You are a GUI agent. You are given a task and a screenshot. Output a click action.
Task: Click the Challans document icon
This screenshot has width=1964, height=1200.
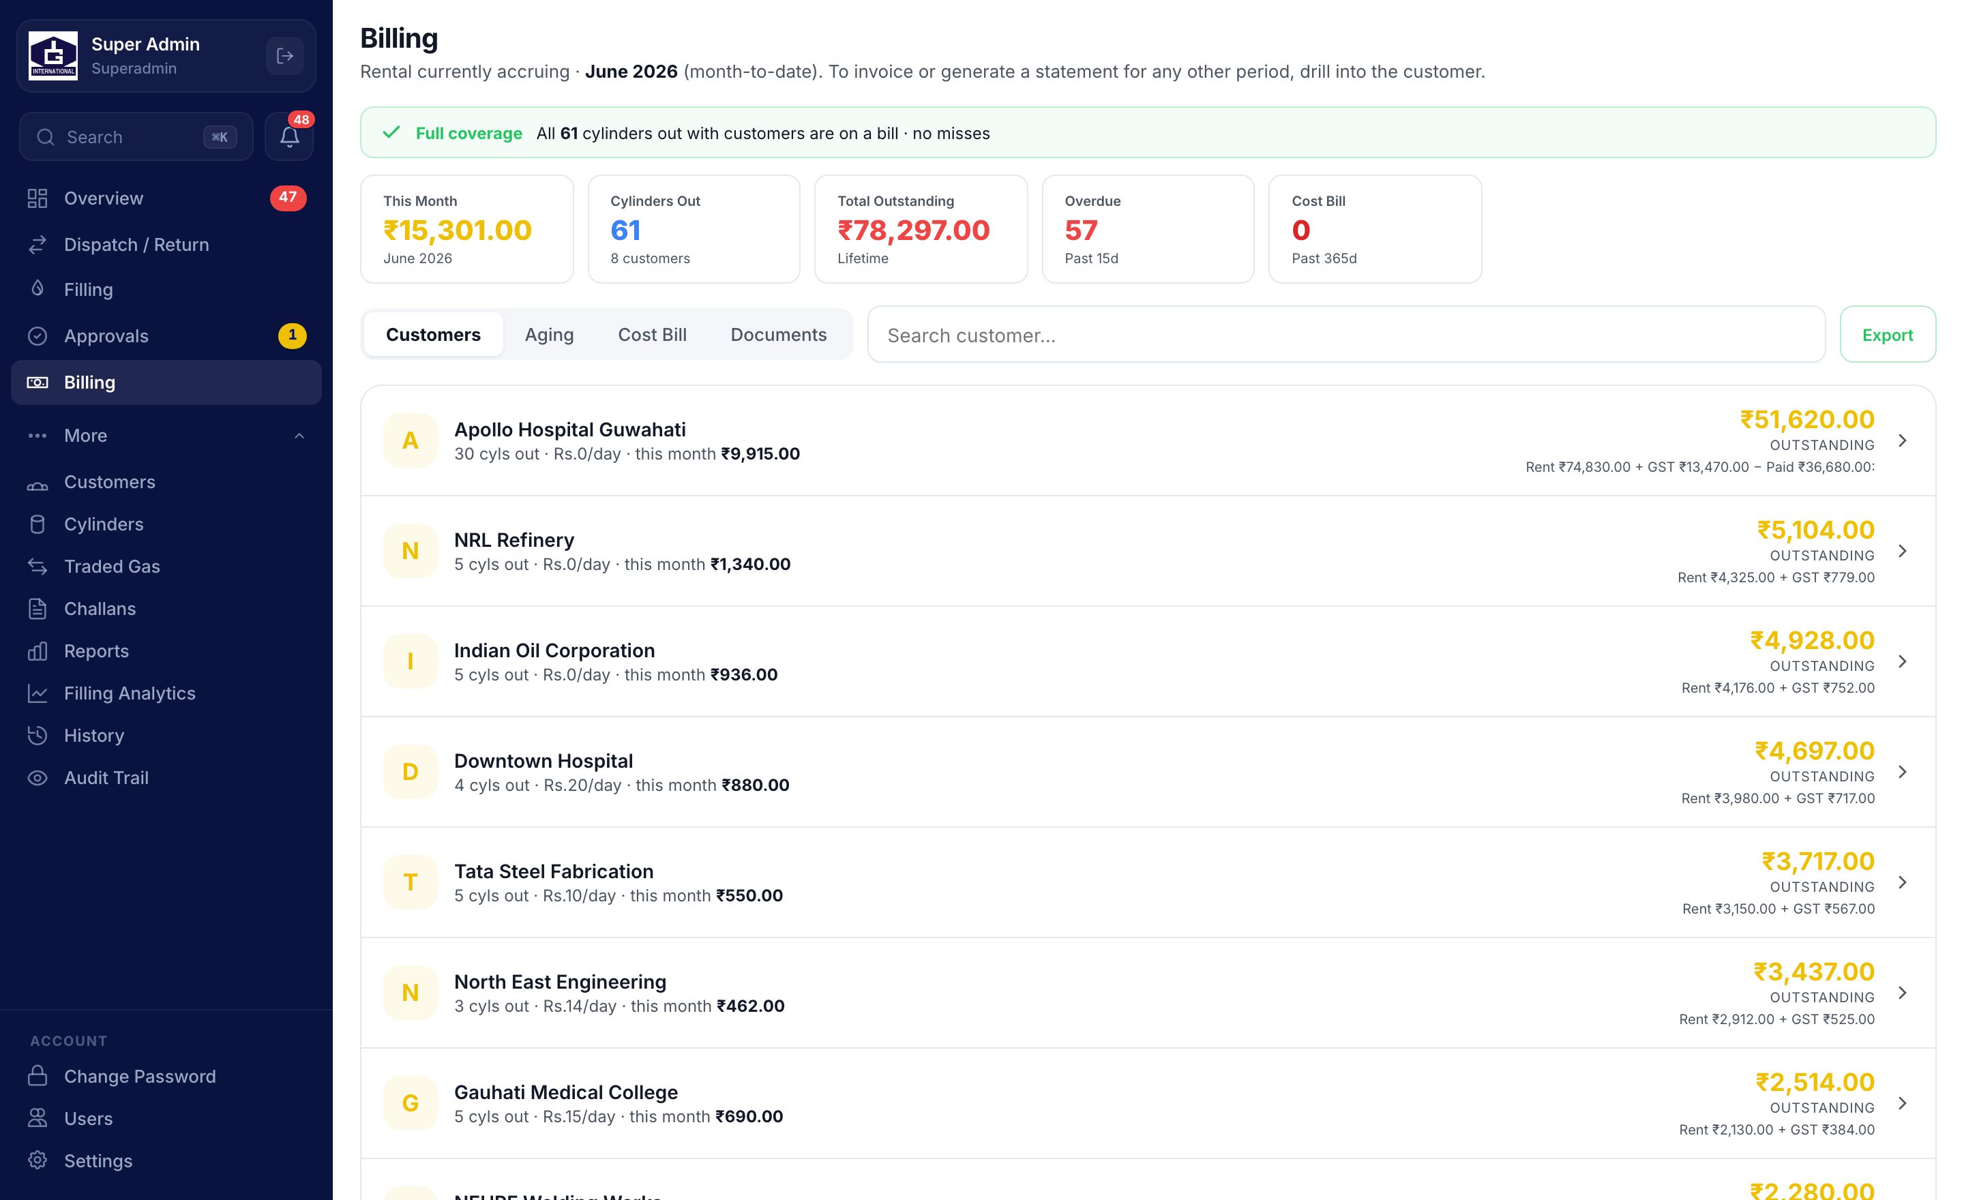tap(38, 609)
